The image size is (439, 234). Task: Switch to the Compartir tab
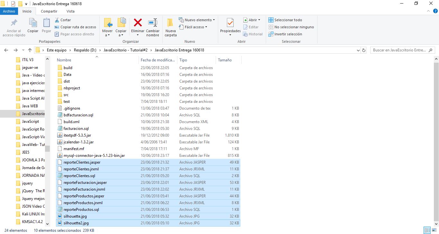tap(49, 11)
